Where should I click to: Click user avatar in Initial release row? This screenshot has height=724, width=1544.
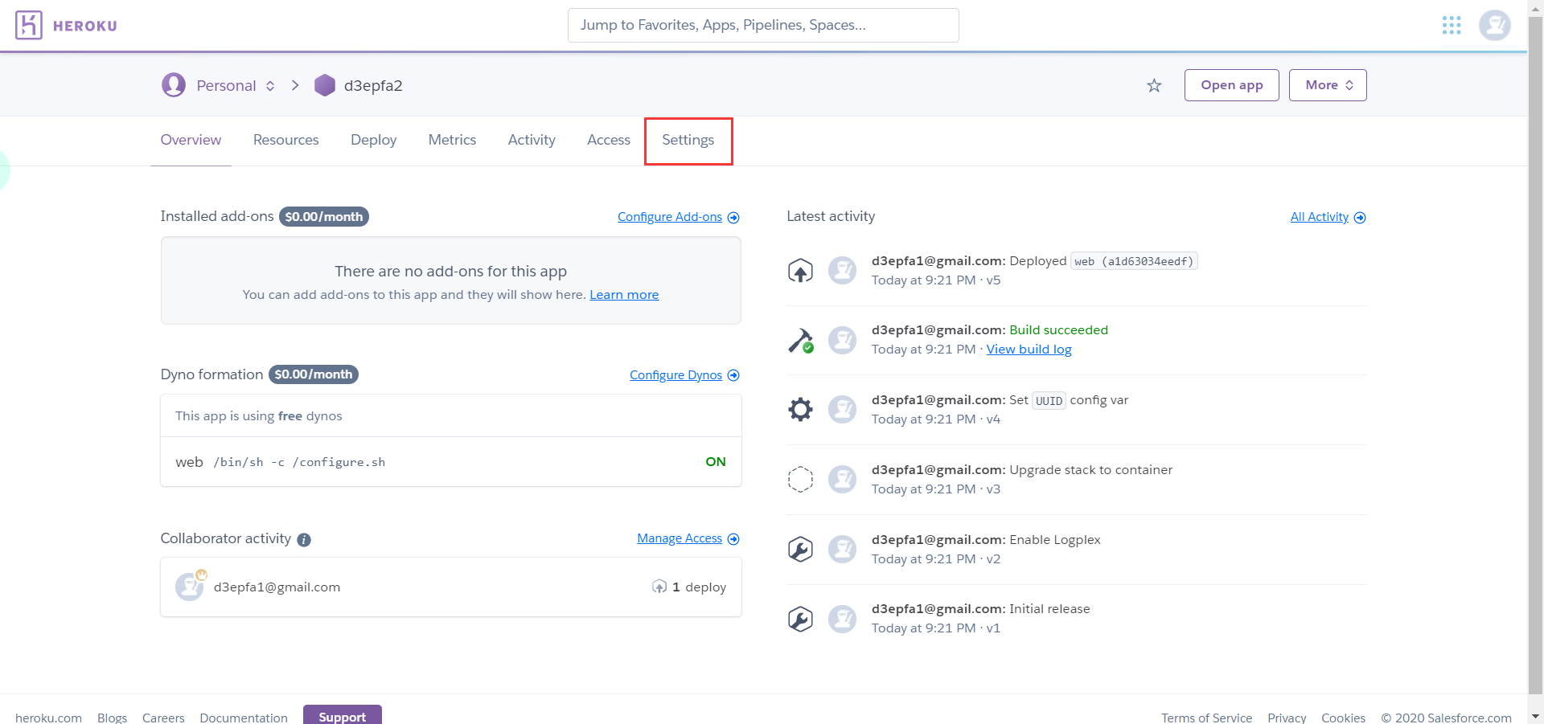(x=843, y=620)
